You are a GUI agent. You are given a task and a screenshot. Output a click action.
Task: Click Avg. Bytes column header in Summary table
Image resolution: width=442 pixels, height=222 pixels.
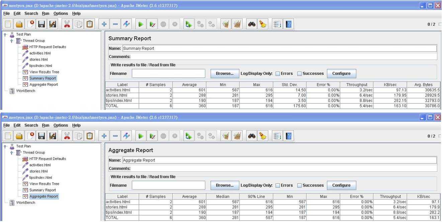pos(424,85)
